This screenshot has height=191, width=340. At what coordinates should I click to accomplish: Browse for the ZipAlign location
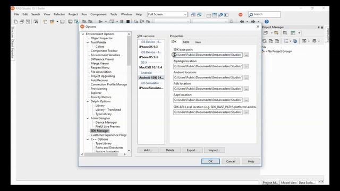click(246, 66)
